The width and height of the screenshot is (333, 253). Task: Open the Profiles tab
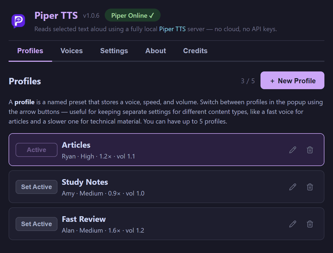point(30,51)
